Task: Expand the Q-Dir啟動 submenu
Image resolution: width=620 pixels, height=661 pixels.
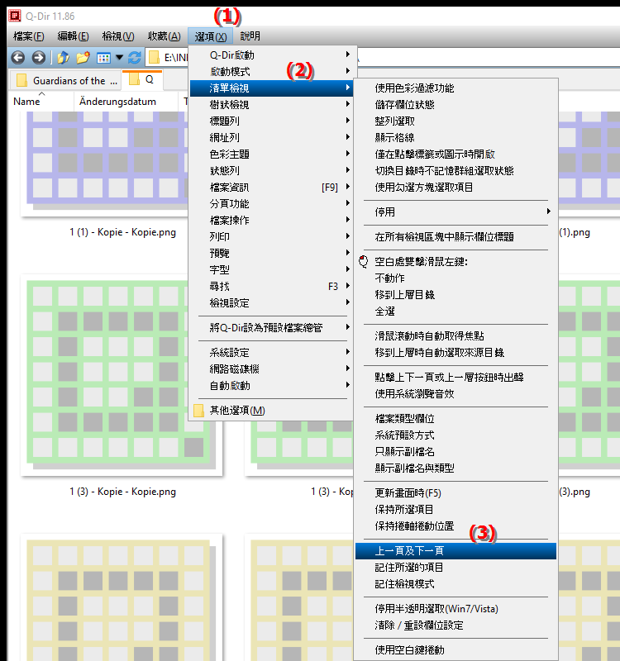Action: coord(271,55)
